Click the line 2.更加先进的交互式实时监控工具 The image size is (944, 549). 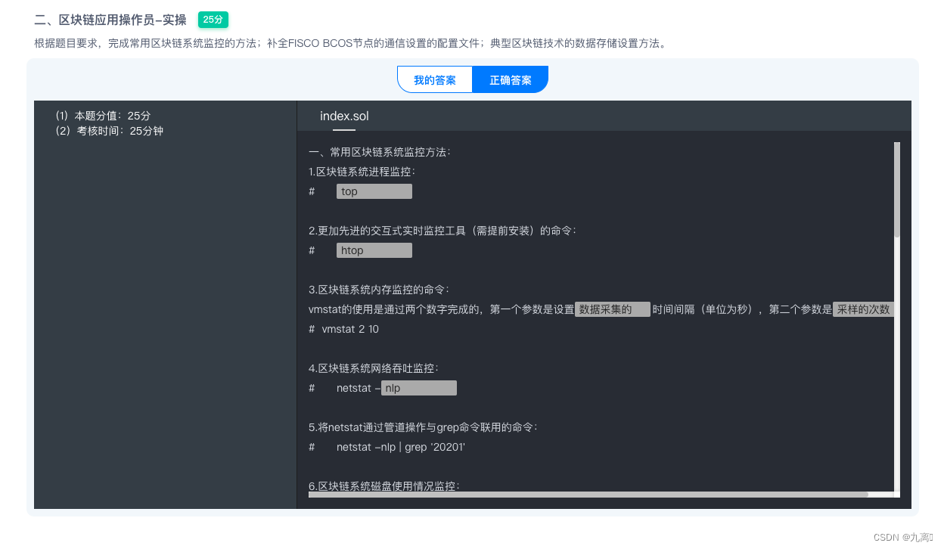point(442,231)
